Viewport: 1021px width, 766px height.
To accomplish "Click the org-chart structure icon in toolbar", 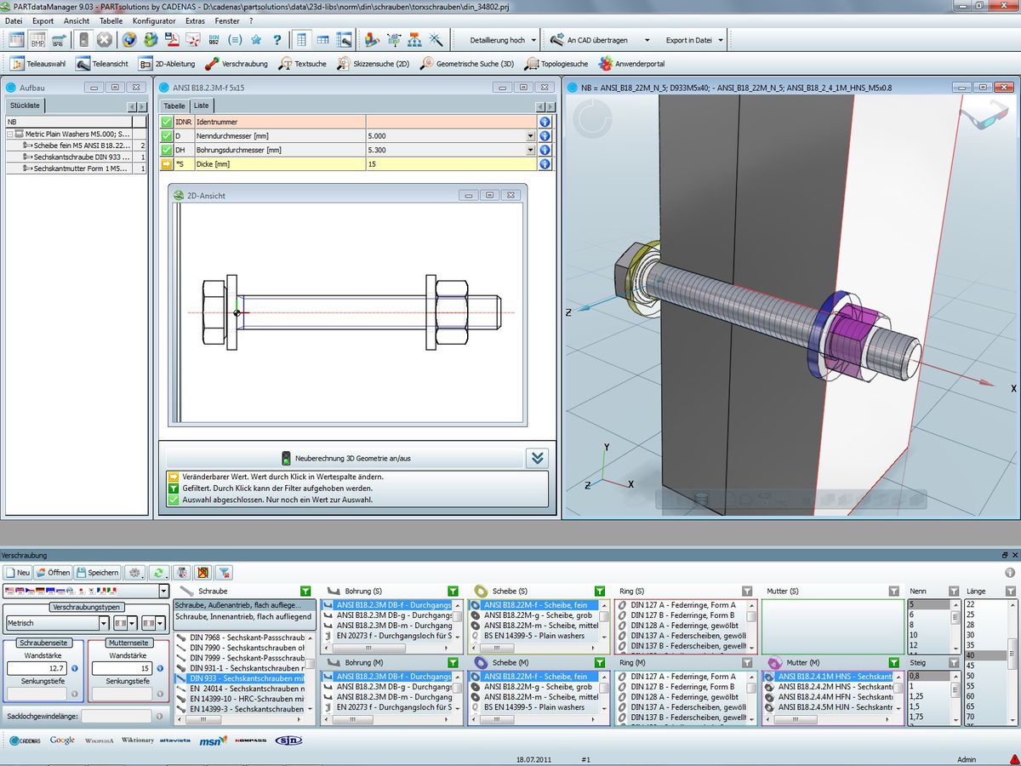I will coord(414,40).
